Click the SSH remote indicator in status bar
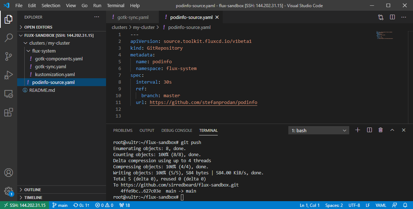The height and width of the screenshot is (209, 413). [25, 205]
